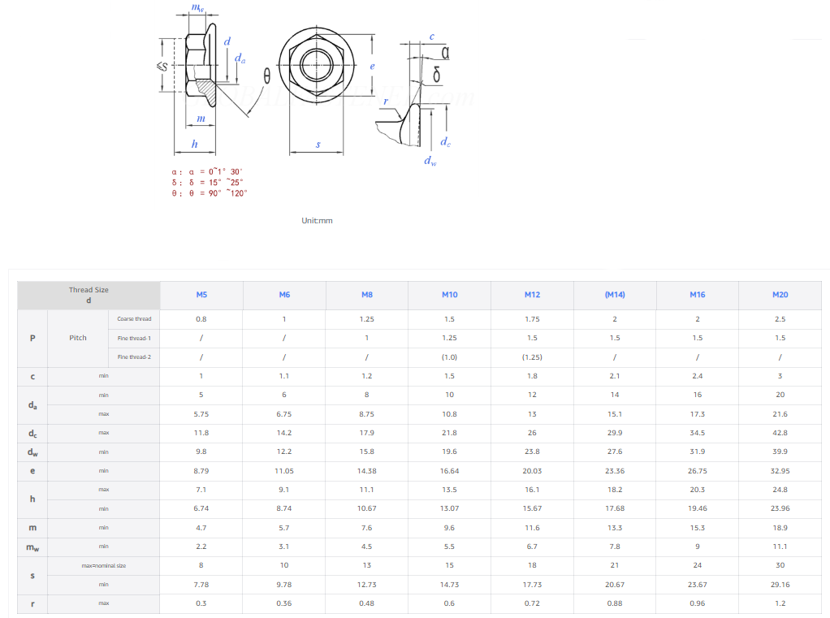Select the s min value 23.67 under M16
830x618 pixels.
point(697,584)
